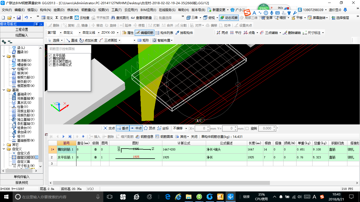
Task: Click the 拾取构件 pick component tool
Action: click(184, 33)
